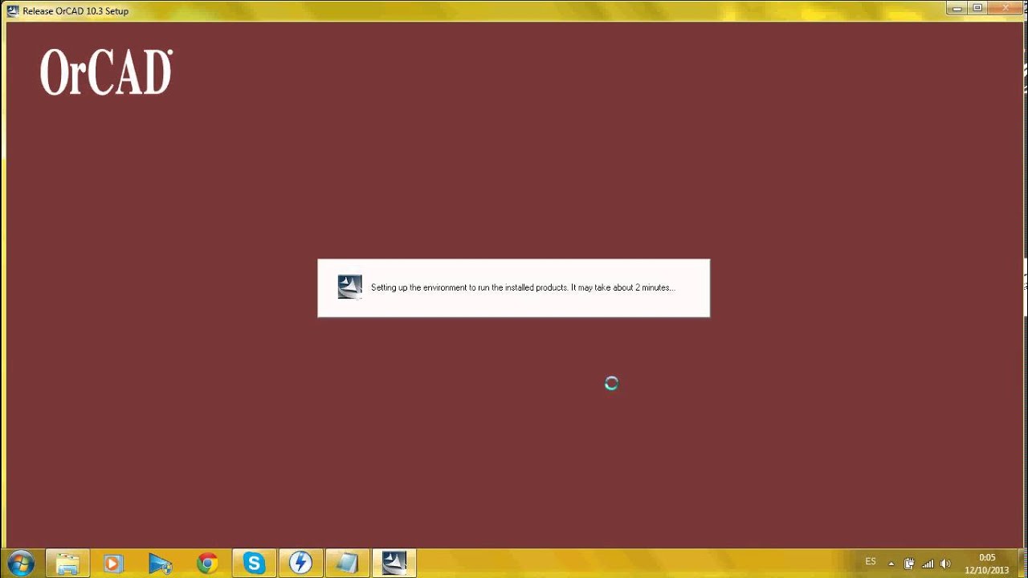
Task: Open Google Chrome from the taskbar
Action: coord(207,563)
